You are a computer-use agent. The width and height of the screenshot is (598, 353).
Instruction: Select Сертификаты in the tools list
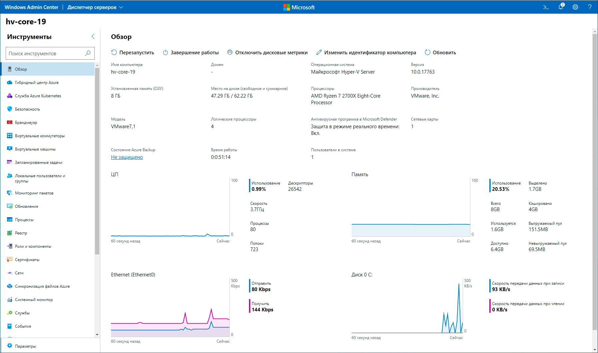(x=27, y=260)
